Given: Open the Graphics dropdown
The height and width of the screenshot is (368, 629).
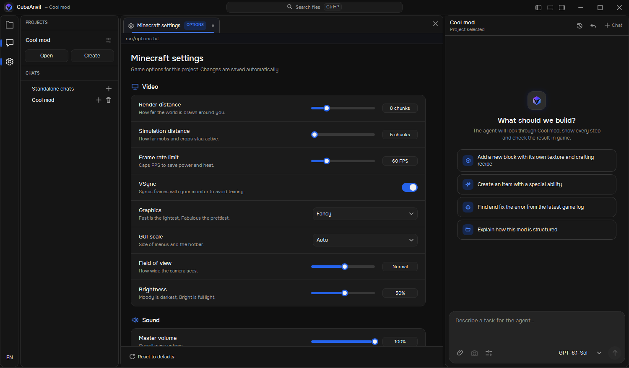Looking at the screenshot, I should (365, 214).
